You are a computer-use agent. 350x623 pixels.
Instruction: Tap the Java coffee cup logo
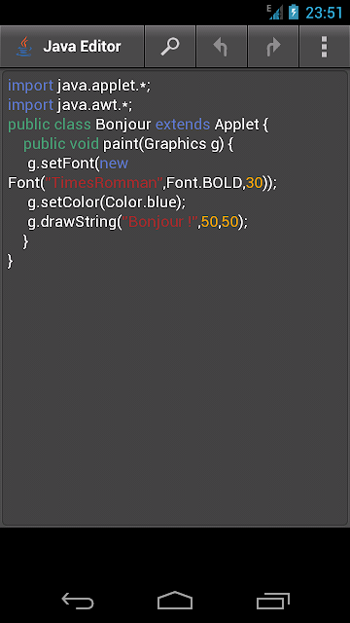(x=23, y=47)
